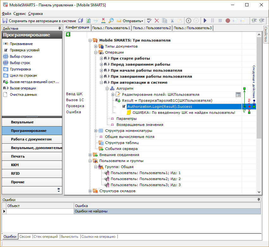Expand the Типы документов node
The image size is (269, 247).
[96, 46]
